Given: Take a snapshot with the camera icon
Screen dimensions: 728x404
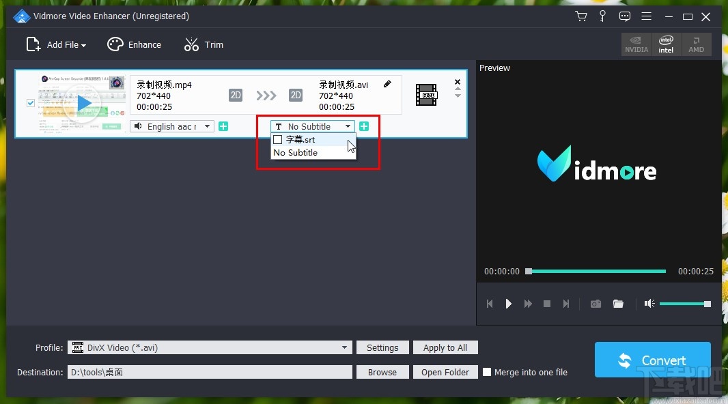Looking at the screenshot, I should pyautogui.click(x=596, y=304).
